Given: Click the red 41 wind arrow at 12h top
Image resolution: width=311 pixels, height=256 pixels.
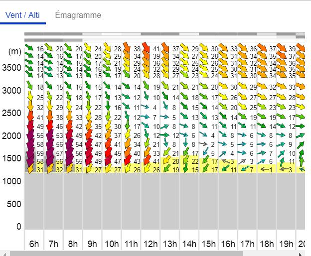Looking at the screenshot, I should (x=146, y=47).
